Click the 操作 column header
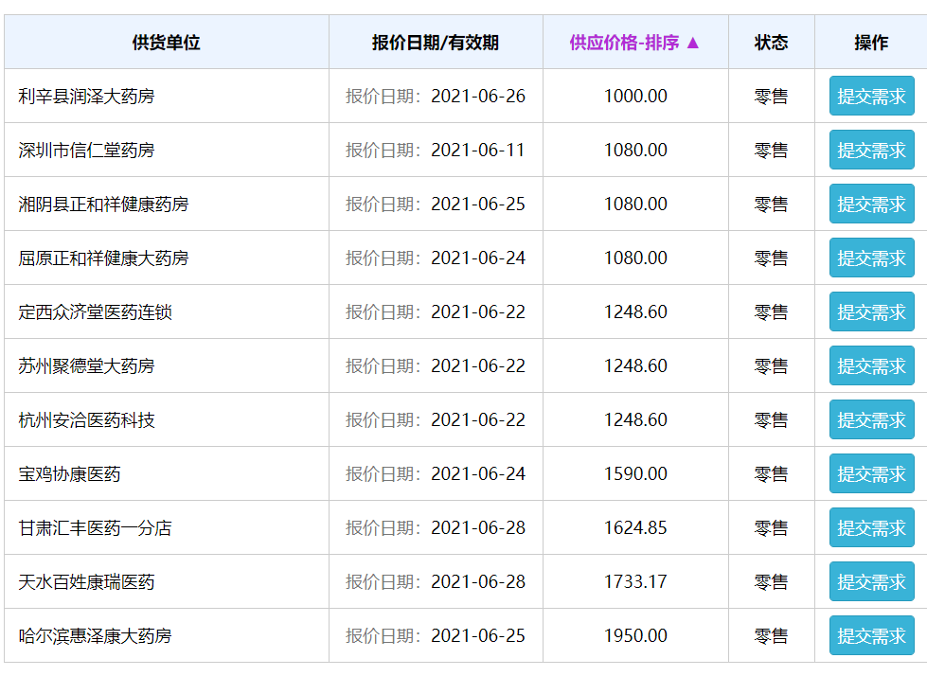The height and width of the screenshot is (676, 927). 871,43
